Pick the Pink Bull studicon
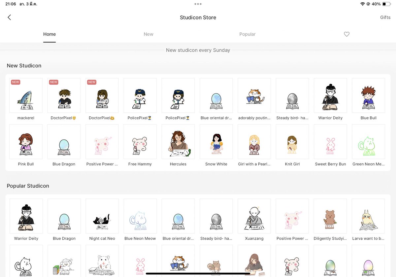396x277 pixels. point(26,142)
